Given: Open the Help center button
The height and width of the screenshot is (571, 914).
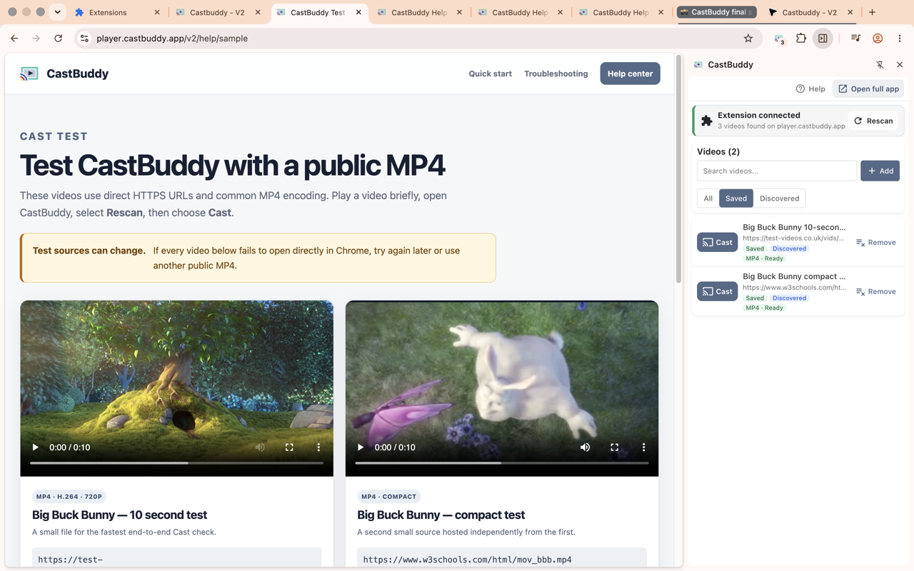Looking at the screenshot, I should point(630,74).
